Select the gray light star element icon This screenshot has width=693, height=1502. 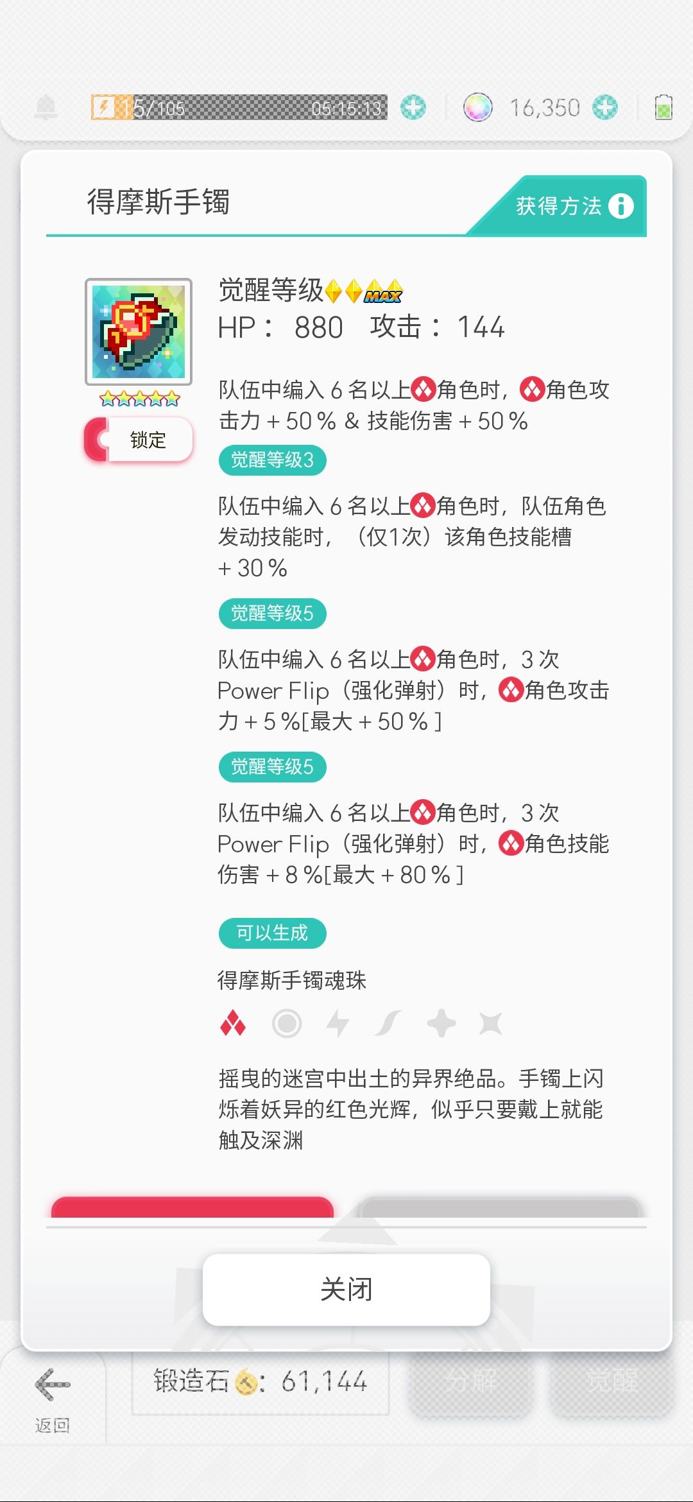[441, 1024]
